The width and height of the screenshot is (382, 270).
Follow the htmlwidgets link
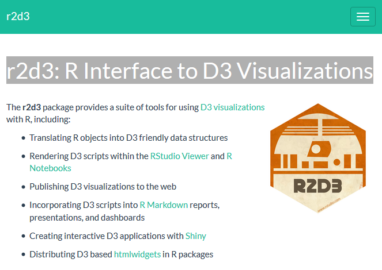137,254
